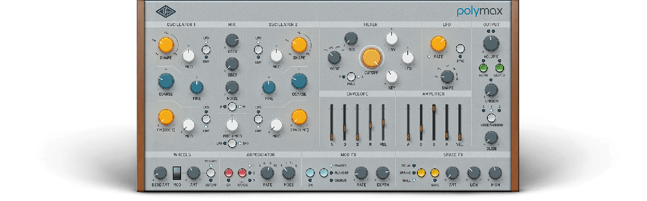
Task: Toggle the LFO SYNC button
Action: tap(460, 49)
